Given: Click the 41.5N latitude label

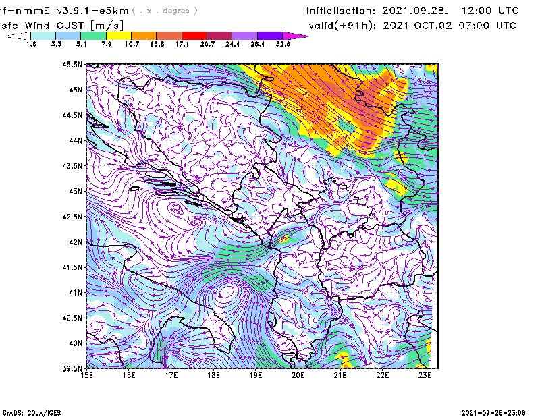Looking at the screenshot, I should click(x=72, y=267).
